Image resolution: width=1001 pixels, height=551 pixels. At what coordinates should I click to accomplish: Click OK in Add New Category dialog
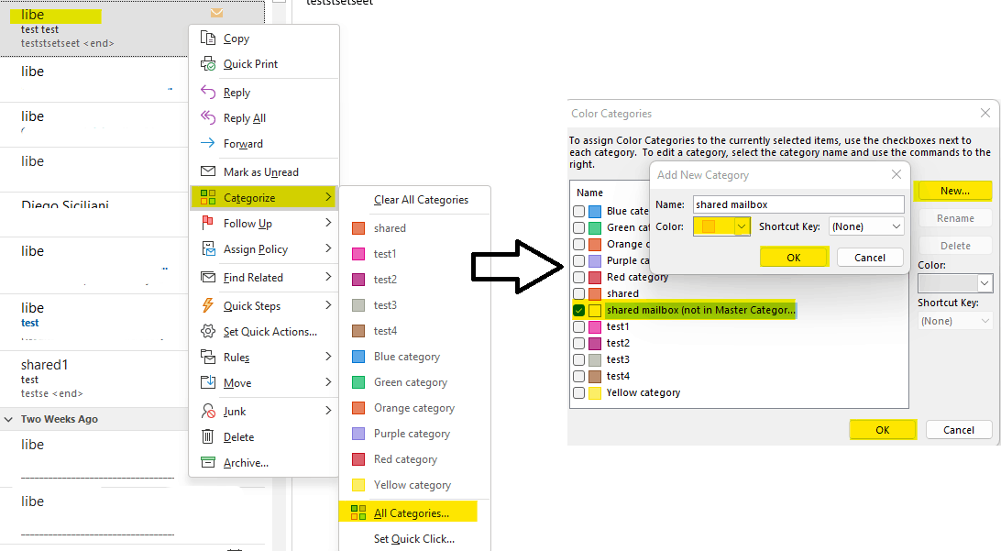tap(794, 258)
